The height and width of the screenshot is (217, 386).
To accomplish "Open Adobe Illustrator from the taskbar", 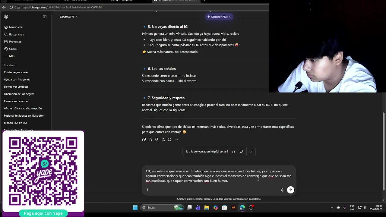I will coord(233,208).
